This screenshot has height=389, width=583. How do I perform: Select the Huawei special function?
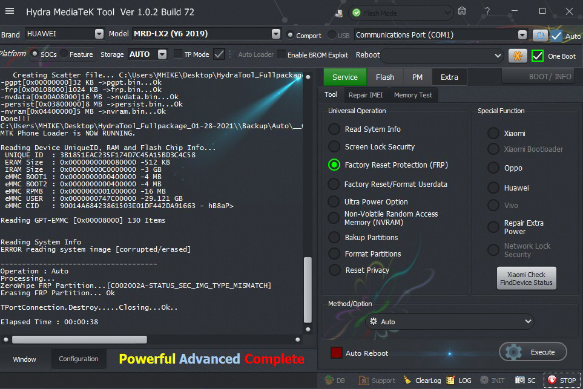pos(493,188)
